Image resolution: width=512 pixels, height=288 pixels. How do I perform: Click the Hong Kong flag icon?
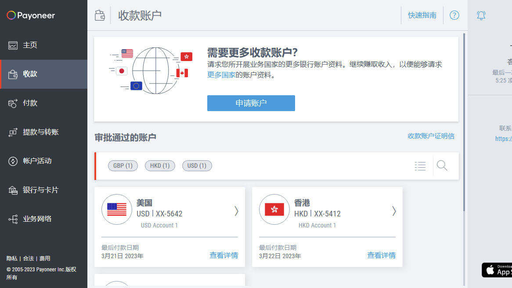click(274, 209)
